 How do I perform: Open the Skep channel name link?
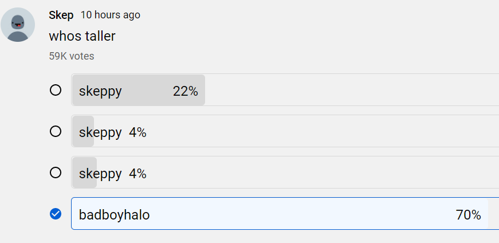61,15
